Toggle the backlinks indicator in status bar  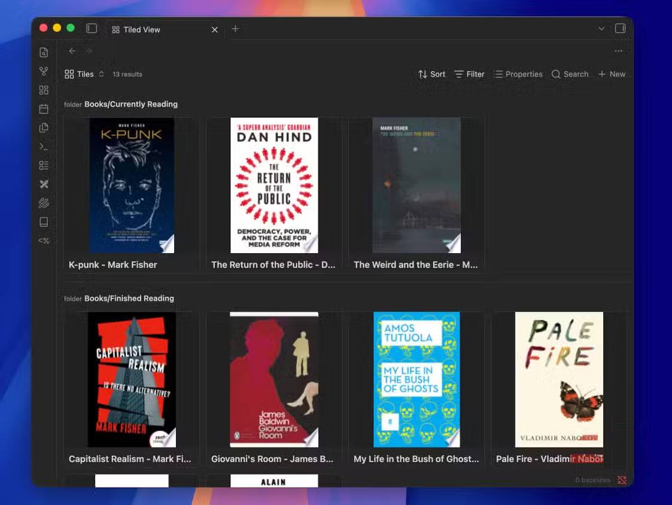(622, 480)
